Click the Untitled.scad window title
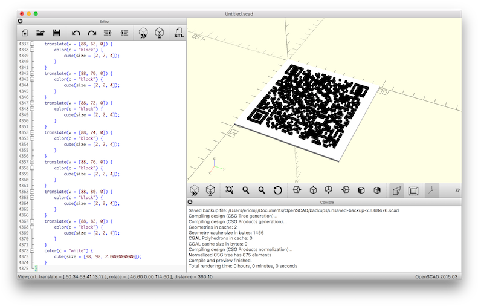 tap(239, 14)
